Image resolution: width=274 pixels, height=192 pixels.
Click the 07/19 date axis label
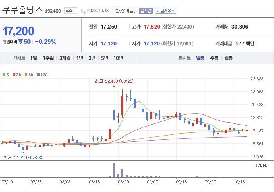click(x=7, y=182)
